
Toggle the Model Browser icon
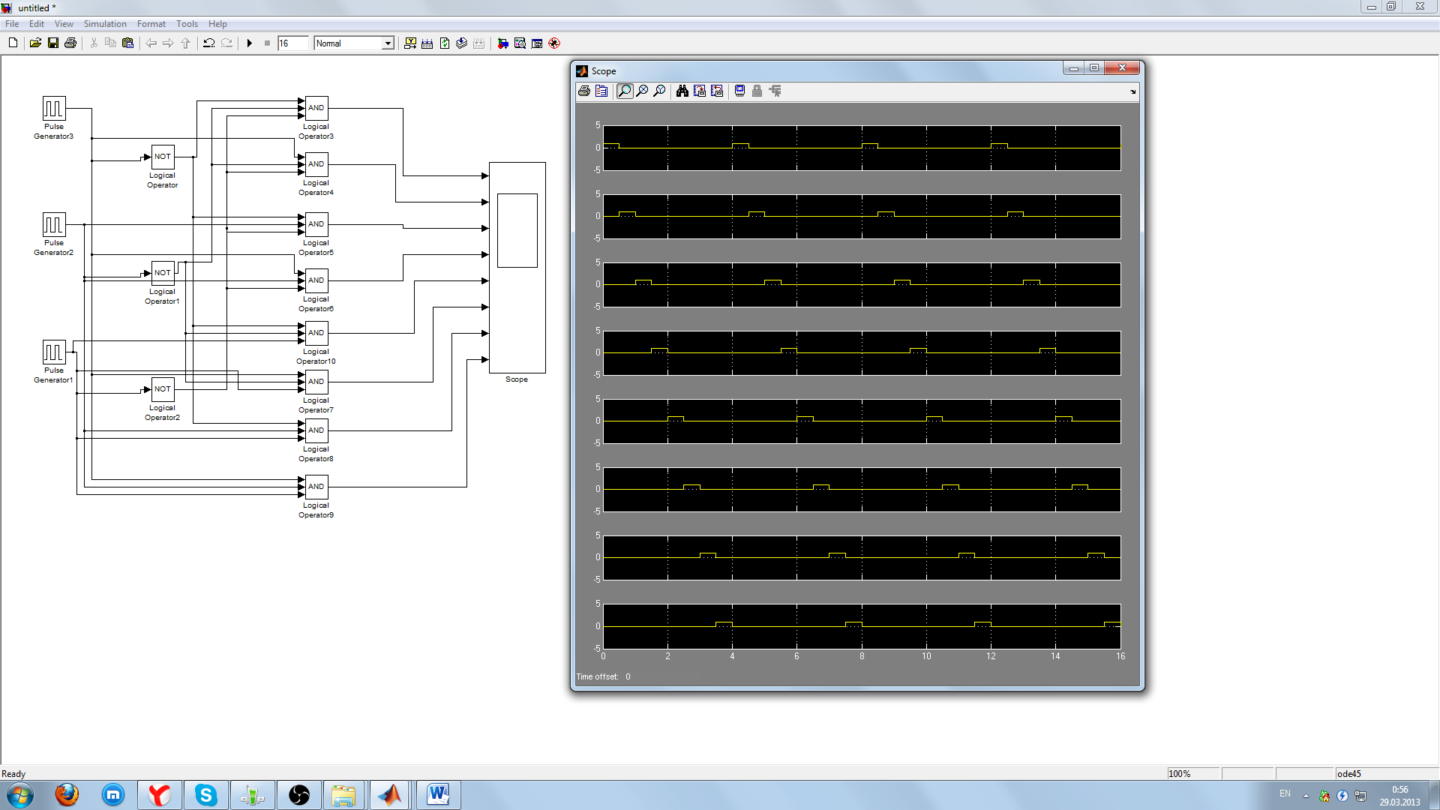point(537,43)
